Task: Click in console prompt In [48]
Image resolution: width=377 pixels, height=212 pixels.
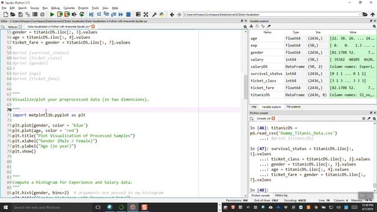Action: 259,190
